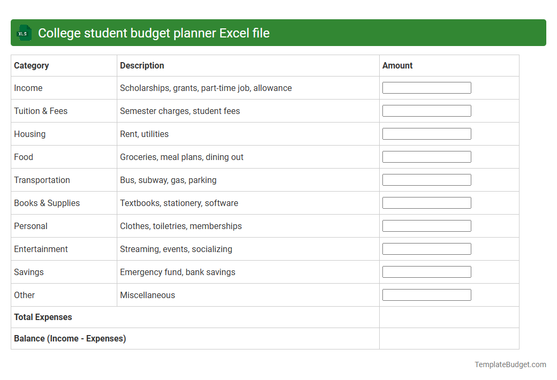557x380 pixels.
Task: Select the Scholarships, grants description cell
Action: 206,88
